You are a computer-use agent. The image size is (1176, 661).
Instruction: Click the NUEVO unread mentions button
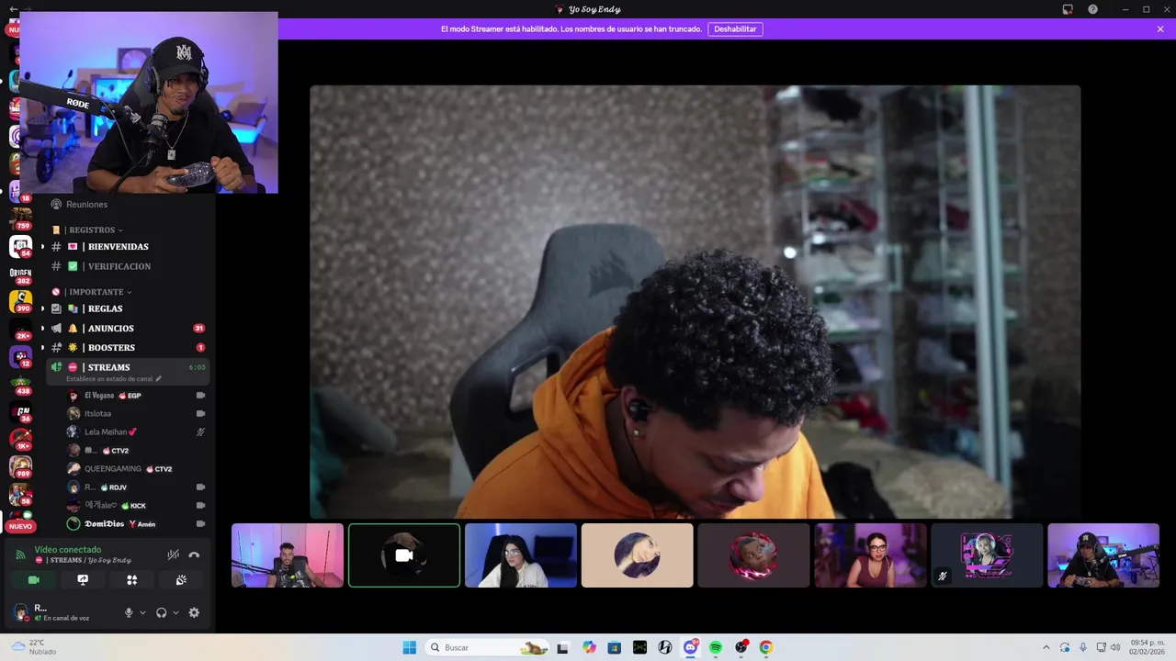pos(20,526)
